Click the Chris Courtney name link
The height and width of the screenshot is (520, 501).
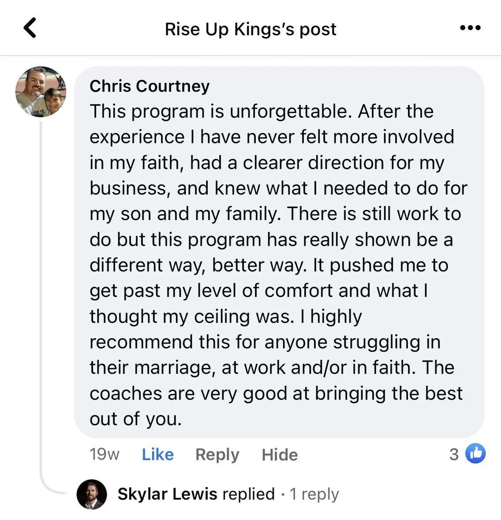150,86
